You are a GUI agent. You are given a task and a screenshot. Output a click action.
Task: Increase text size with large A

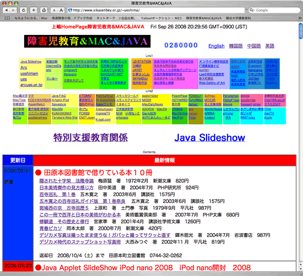(61, 10)
